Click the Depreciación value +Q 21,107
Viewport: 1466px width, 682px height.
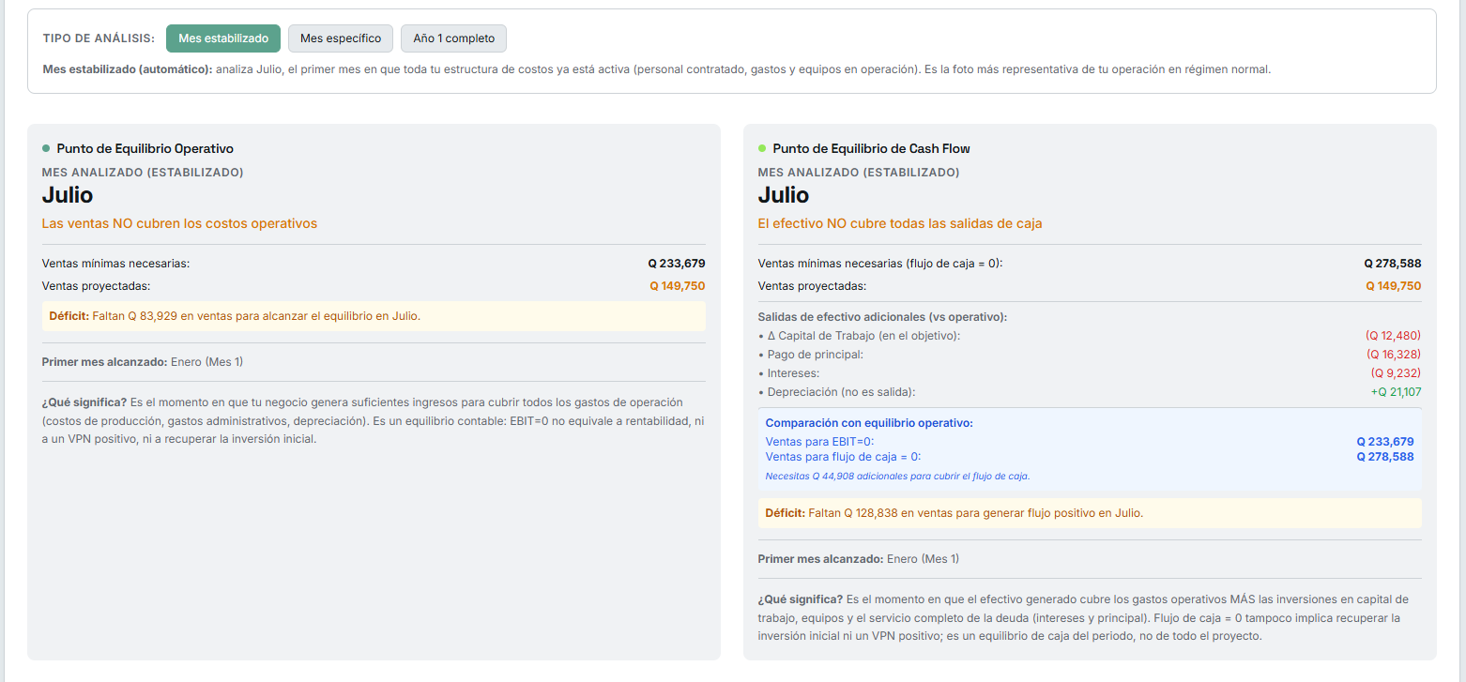point(1396,392)
